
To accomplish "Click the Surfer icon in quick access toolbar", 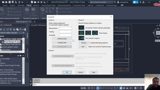I will [44, 2].
